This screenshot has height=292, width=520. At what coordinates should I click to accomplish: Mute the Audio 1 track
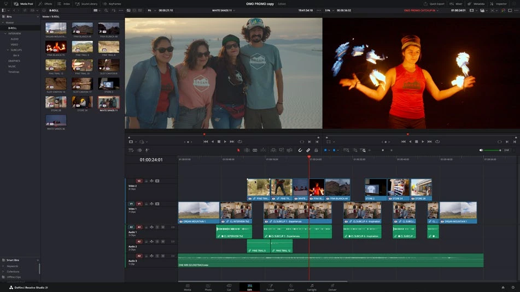click(163, 228)
